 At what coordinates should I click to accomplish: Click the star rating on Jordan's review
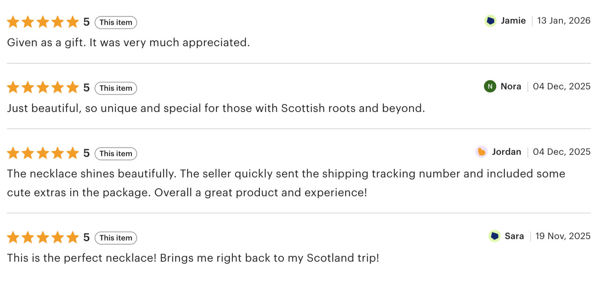pos(43,153)
